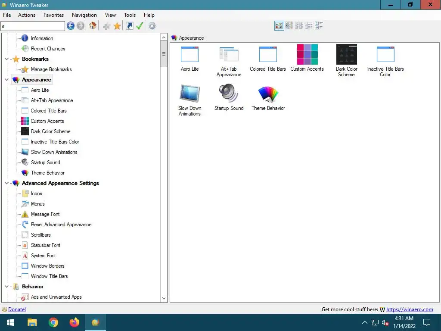The height and width of the screenshot is (331, 441).
Task: Open Theme Behavior color fan icon in pane
Action: (x=268, y=94)
